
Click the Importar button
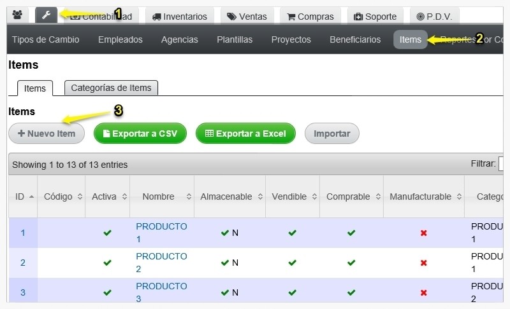pos(331,134)
